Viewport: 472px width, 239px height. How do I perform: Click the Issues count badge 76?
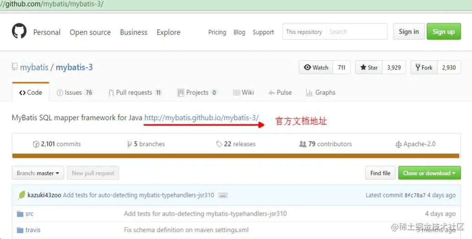(89, 93)
